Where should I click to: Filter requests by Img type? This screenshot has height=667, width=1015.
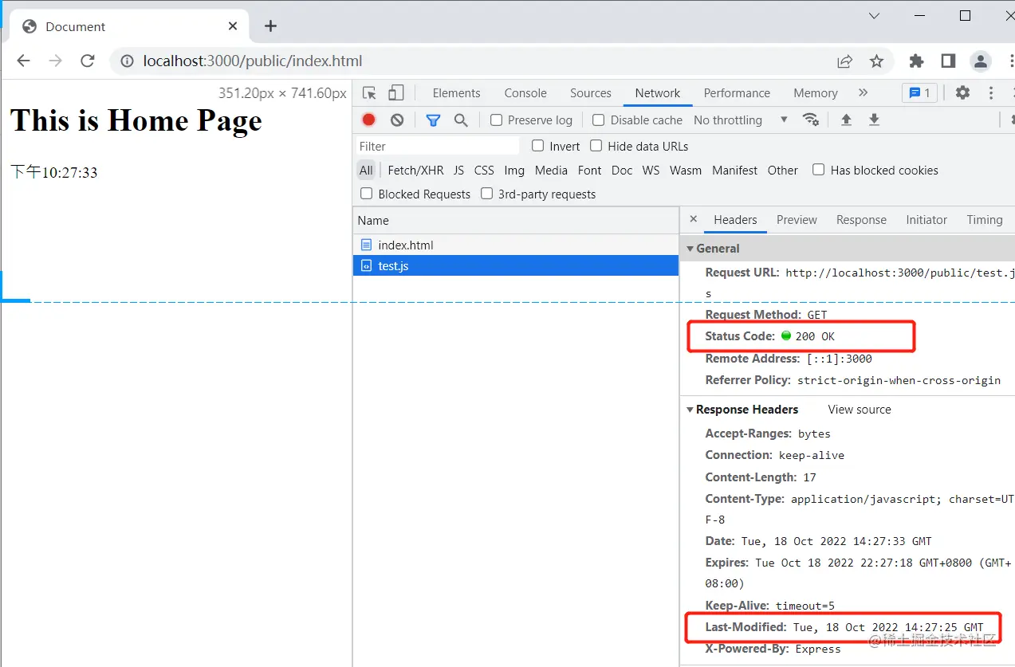[514, 171]
